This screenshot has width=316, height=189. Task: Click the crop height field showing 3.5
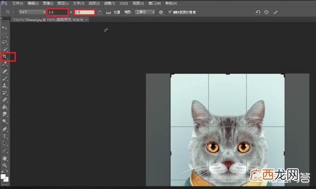click(85, 12)
